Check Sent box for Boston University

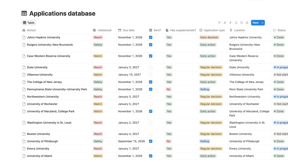click(151, 134)
